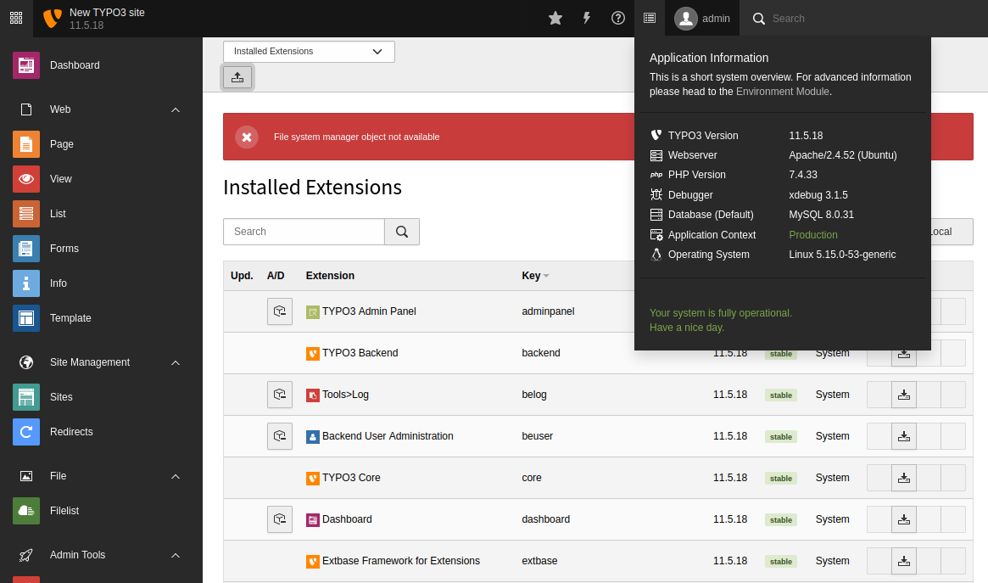Open the Template module
Viewport: 988px width, 583px height.
click(101, 317)
